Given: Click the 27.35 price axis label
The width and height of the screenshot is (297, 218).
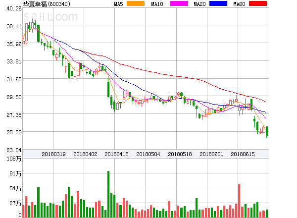Looking at the screenshot, I should point(14,115).
